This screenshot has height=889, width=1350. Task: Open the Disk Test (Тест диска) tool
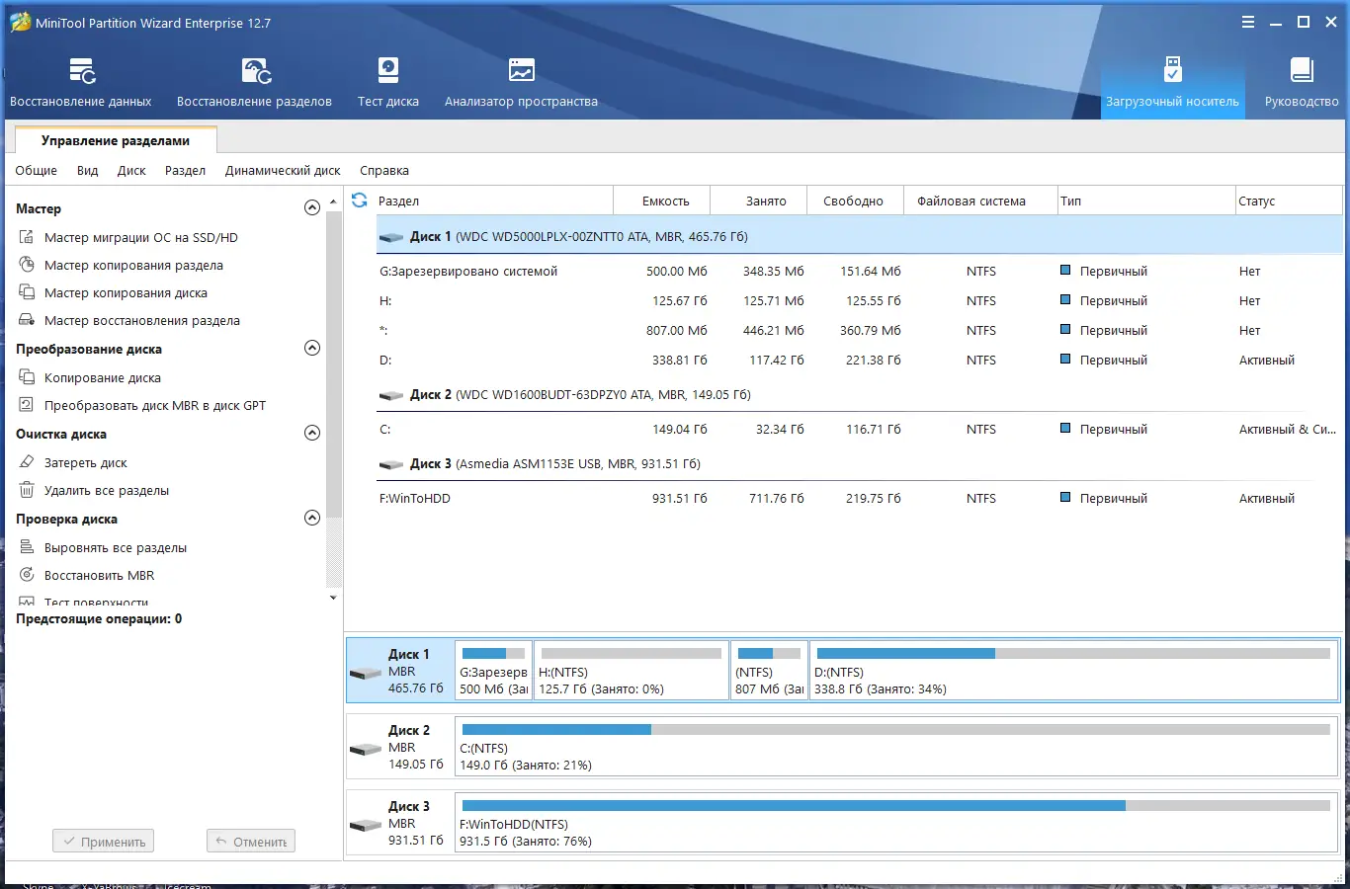(388, 71)
